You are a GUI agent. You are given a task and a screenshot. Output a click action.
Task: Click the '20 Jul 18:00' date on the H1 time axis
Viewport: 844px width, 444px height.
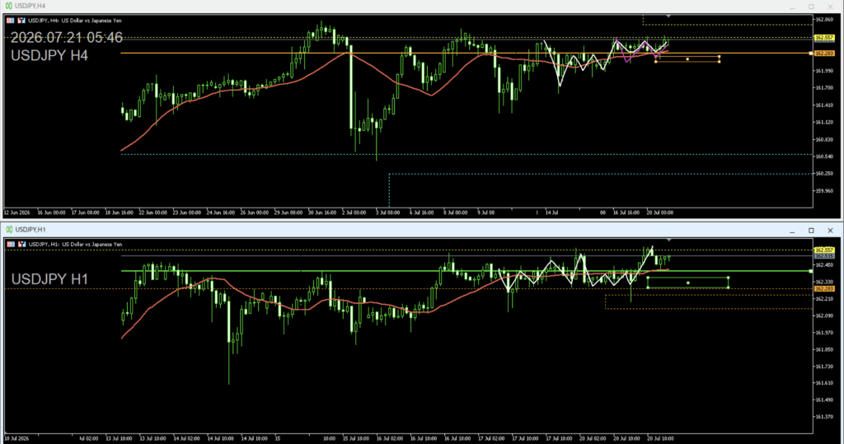click(660, 438)
